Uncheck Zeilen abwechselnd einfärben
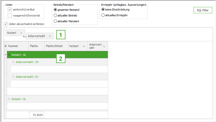Viewport: 216px width, 122px height. pos(6,24)
